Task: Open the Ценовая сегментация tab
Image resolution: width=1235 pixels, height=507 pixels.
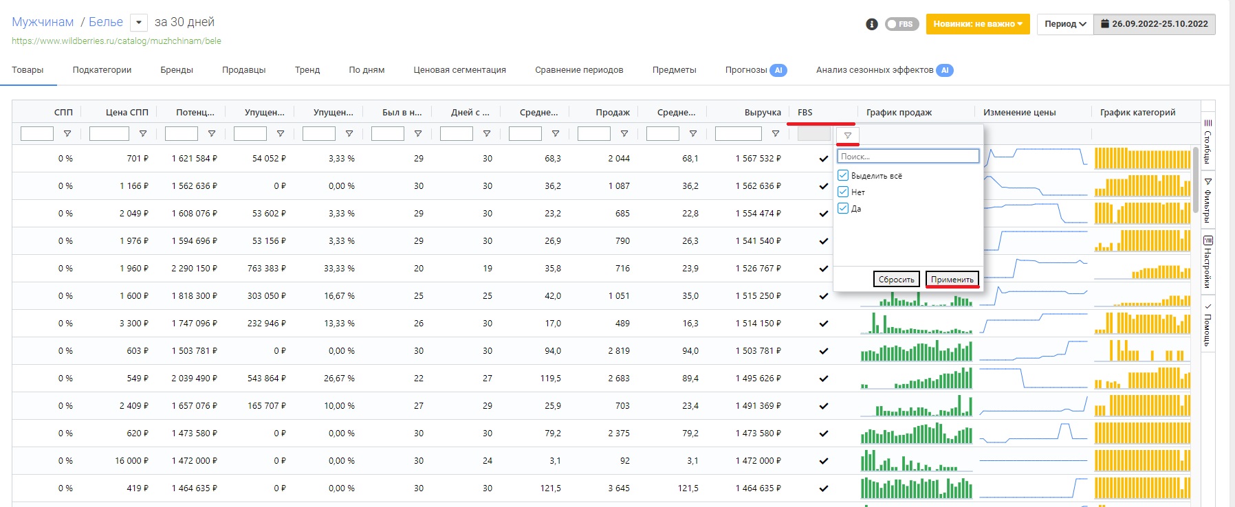Action: click(459, 70)
